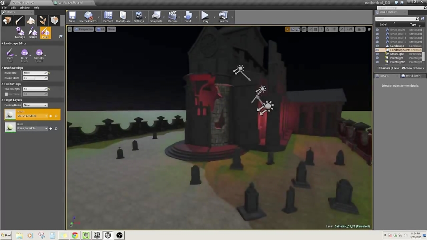Open the Window menu

pos(24,8)
